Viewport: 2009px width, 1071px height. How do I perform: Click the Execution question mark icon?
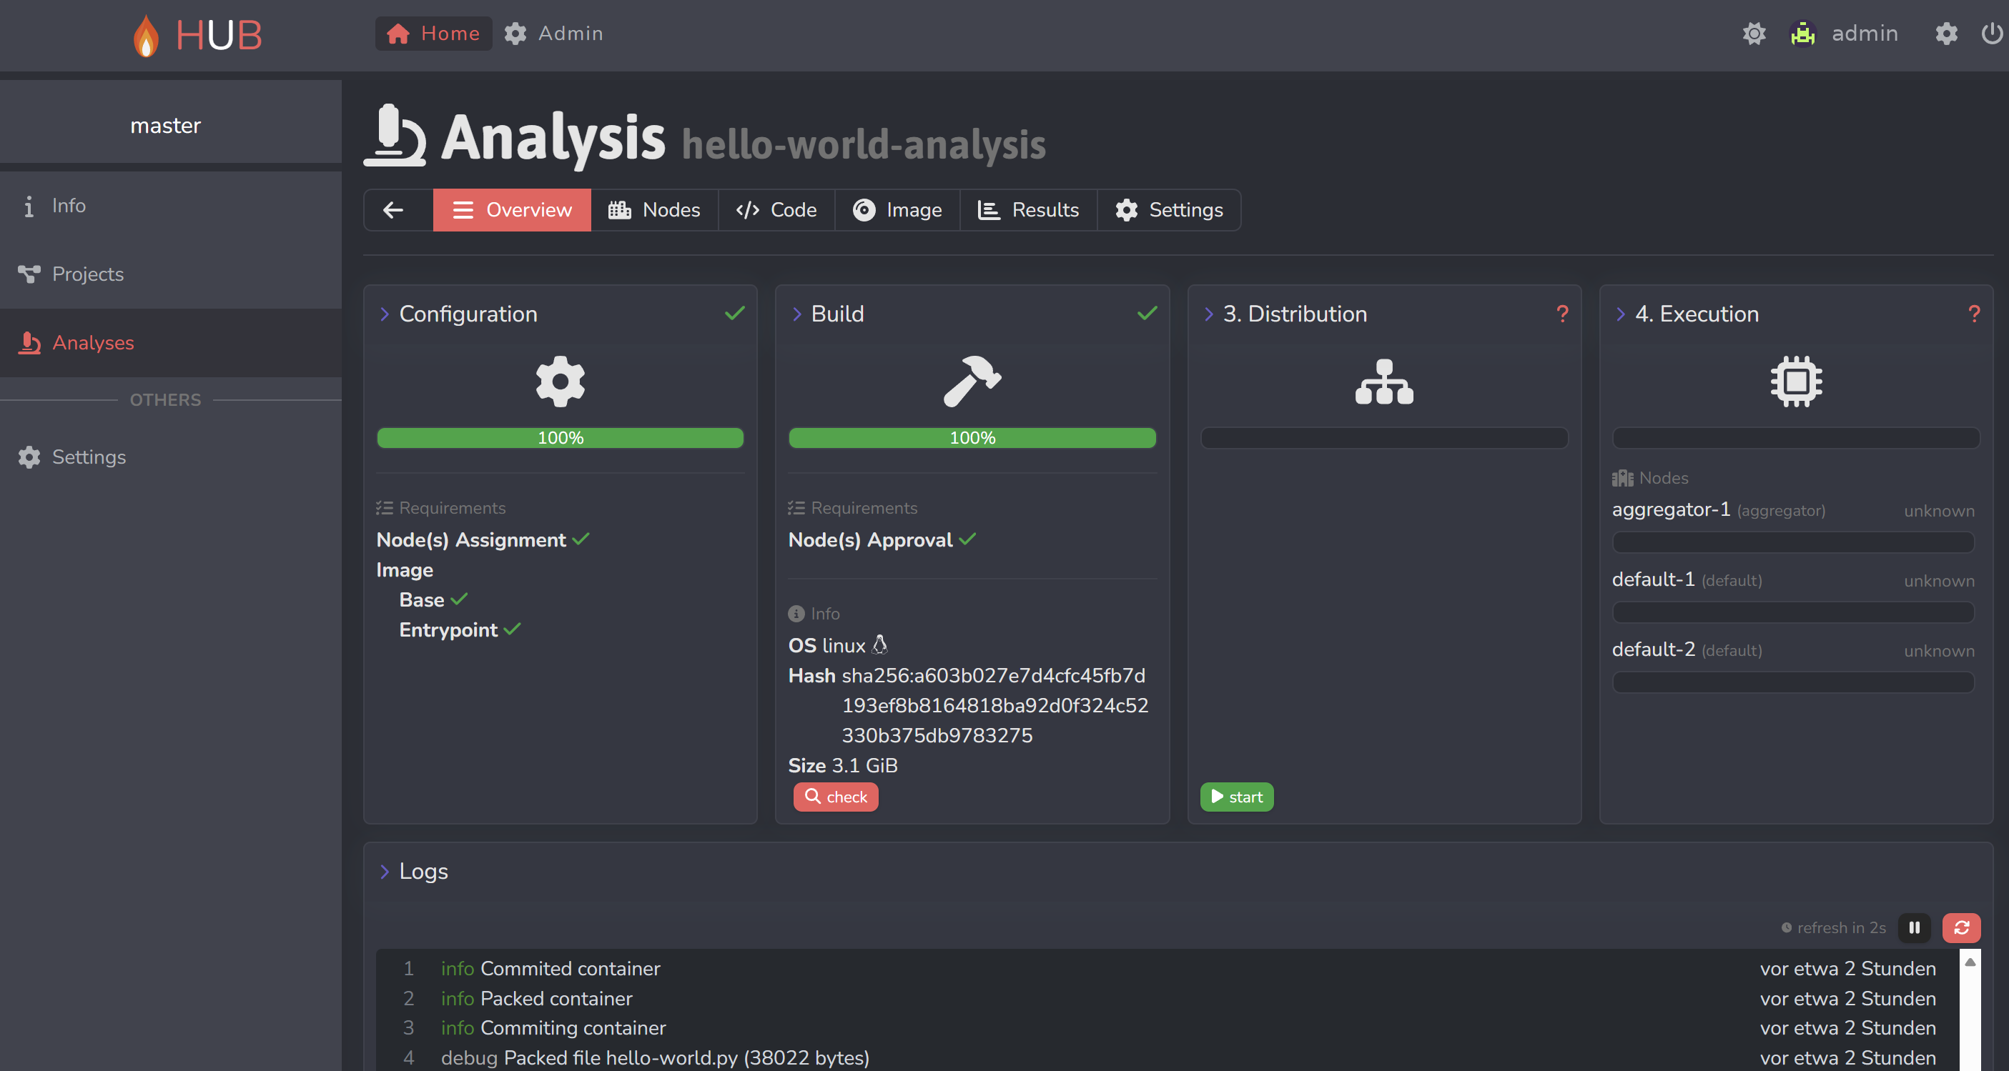(x=1974, y=314)
